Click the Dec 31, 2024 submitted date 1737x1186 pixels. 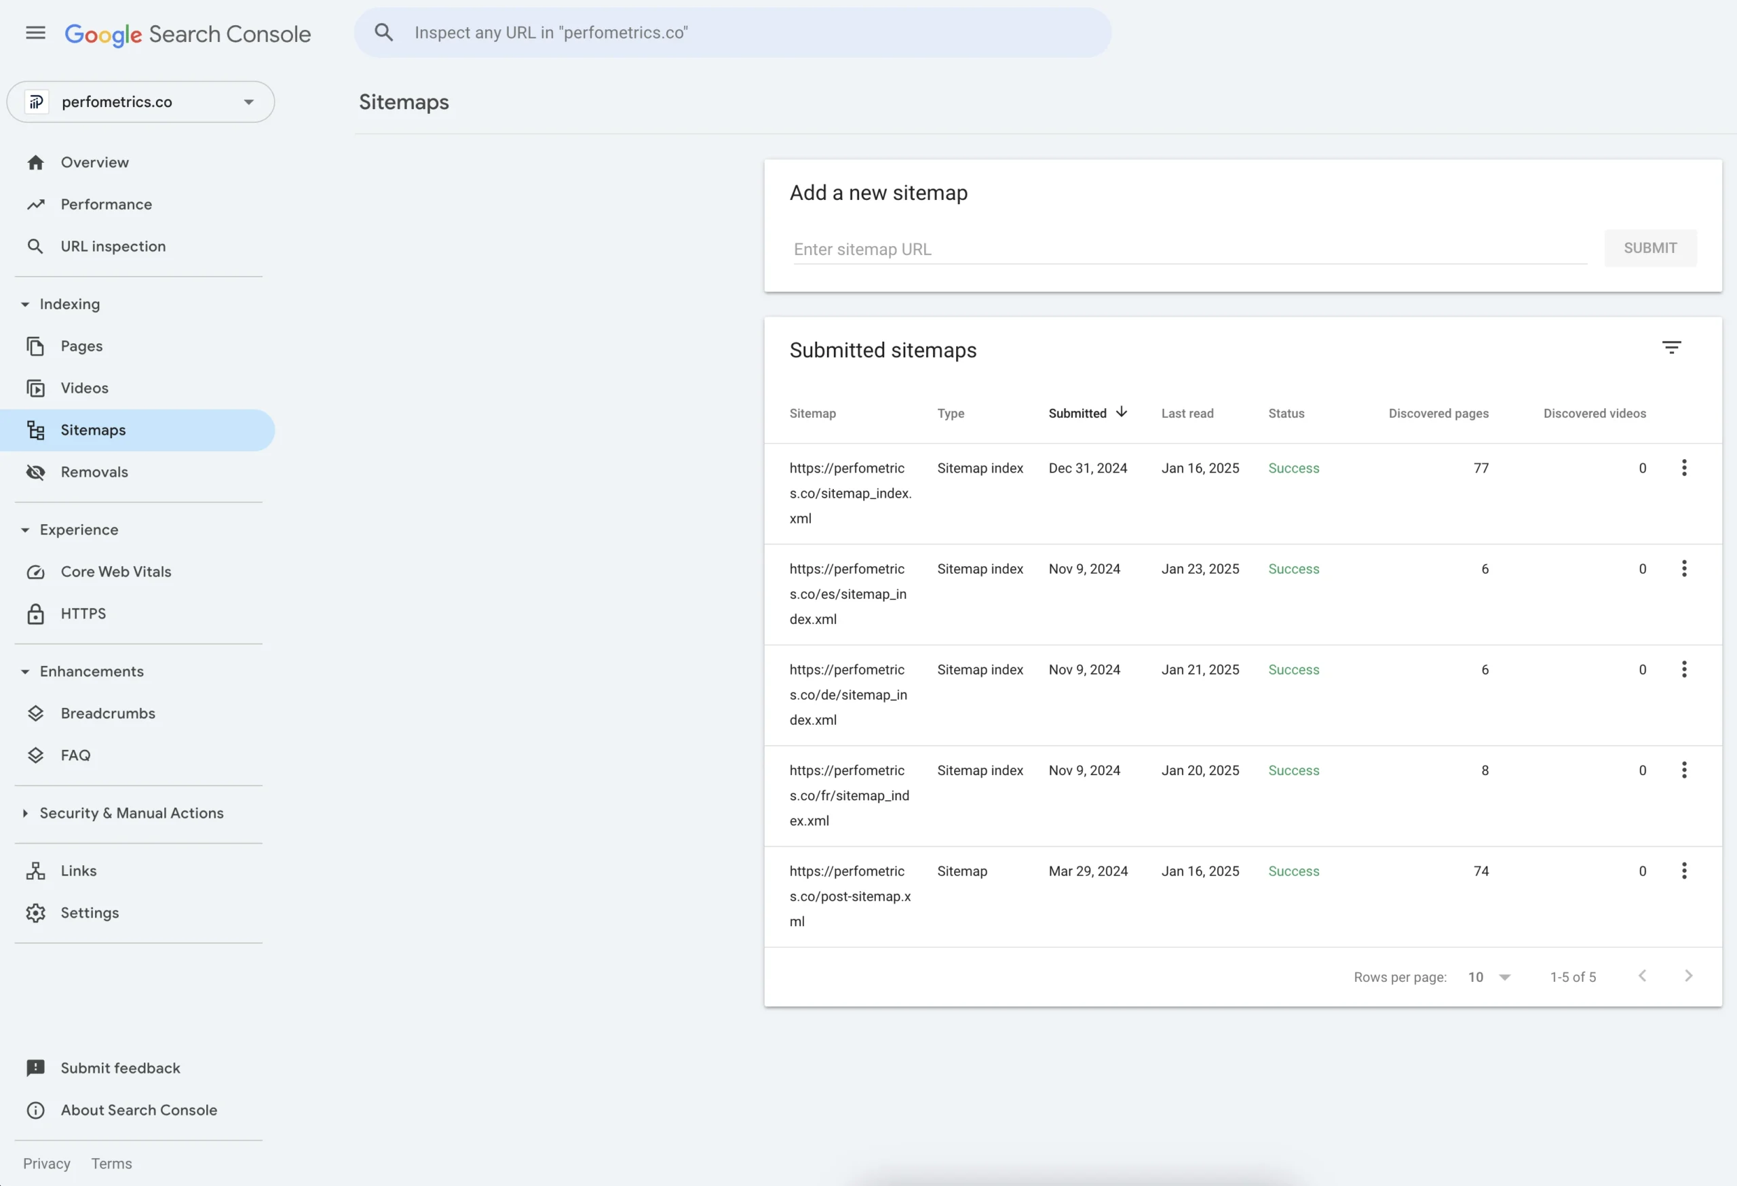[x=1088, y=467]
